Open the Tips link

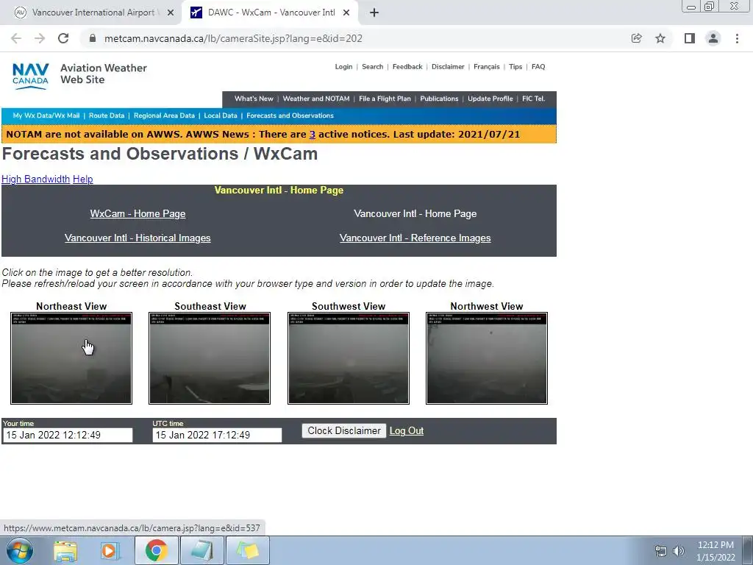tap(515, 67)
